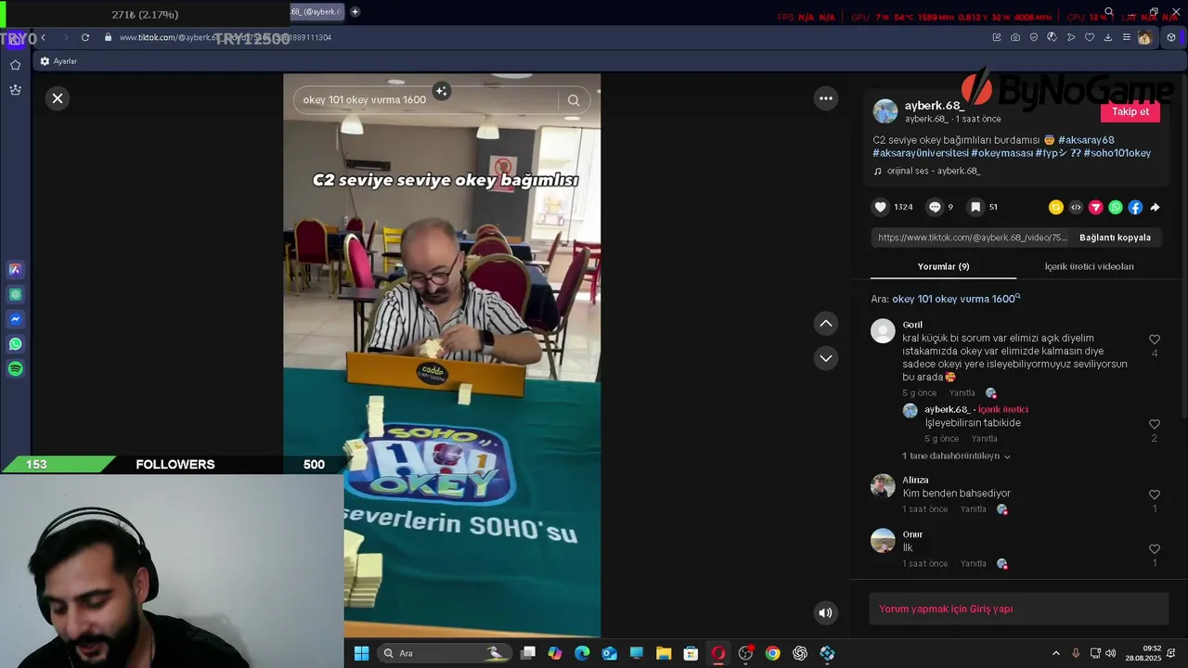Reply to Onur's comment via Yanıtla
Viewport: 1188px width, 668px height.
973,564
